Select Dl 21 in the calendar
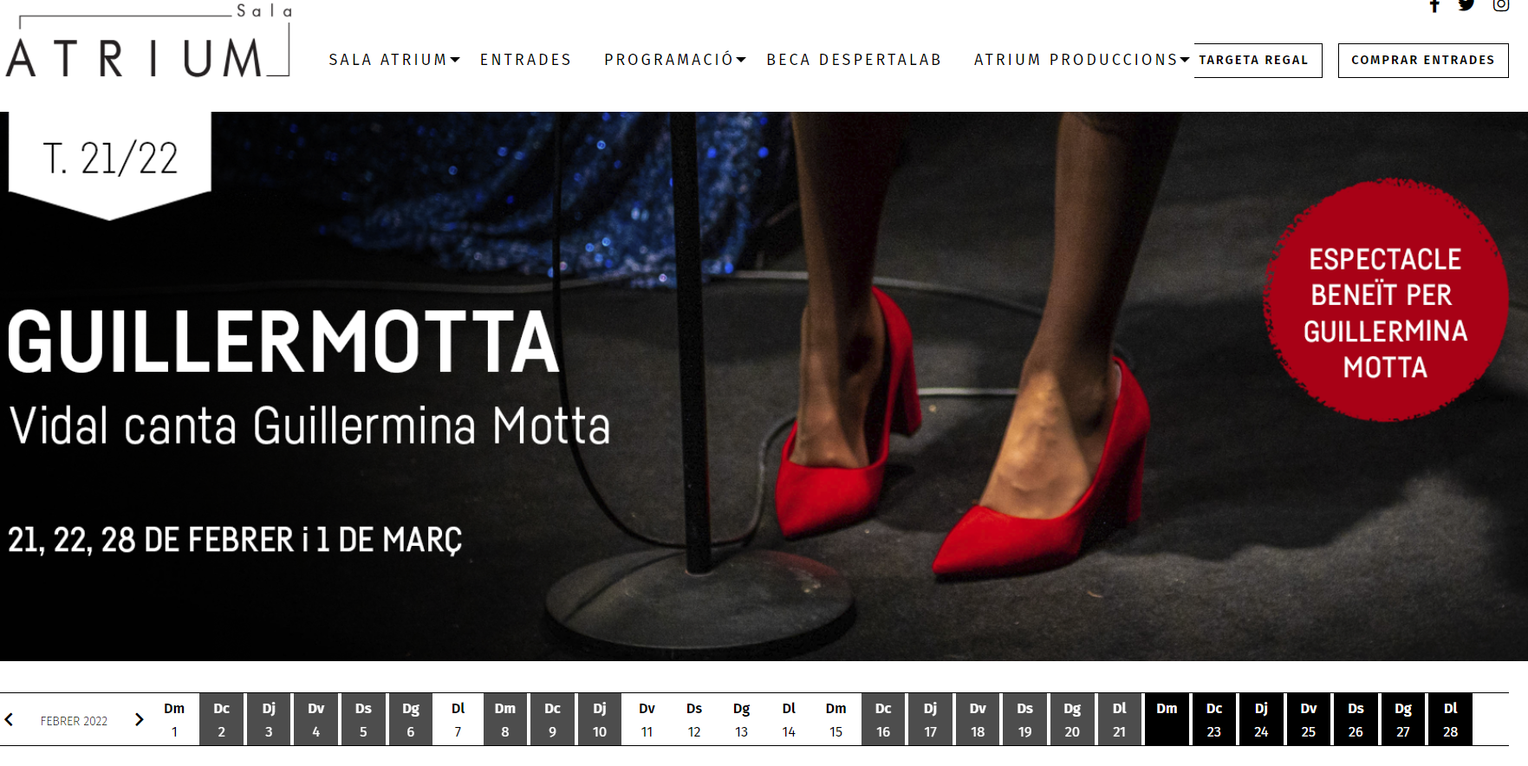 click(x=1120, y=719)
